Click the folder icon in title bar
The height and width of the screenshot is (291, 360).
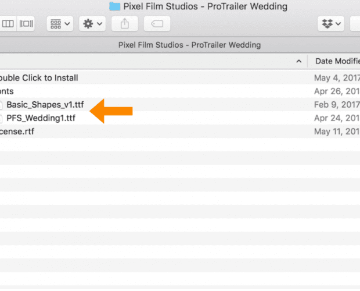click(114, 6)
